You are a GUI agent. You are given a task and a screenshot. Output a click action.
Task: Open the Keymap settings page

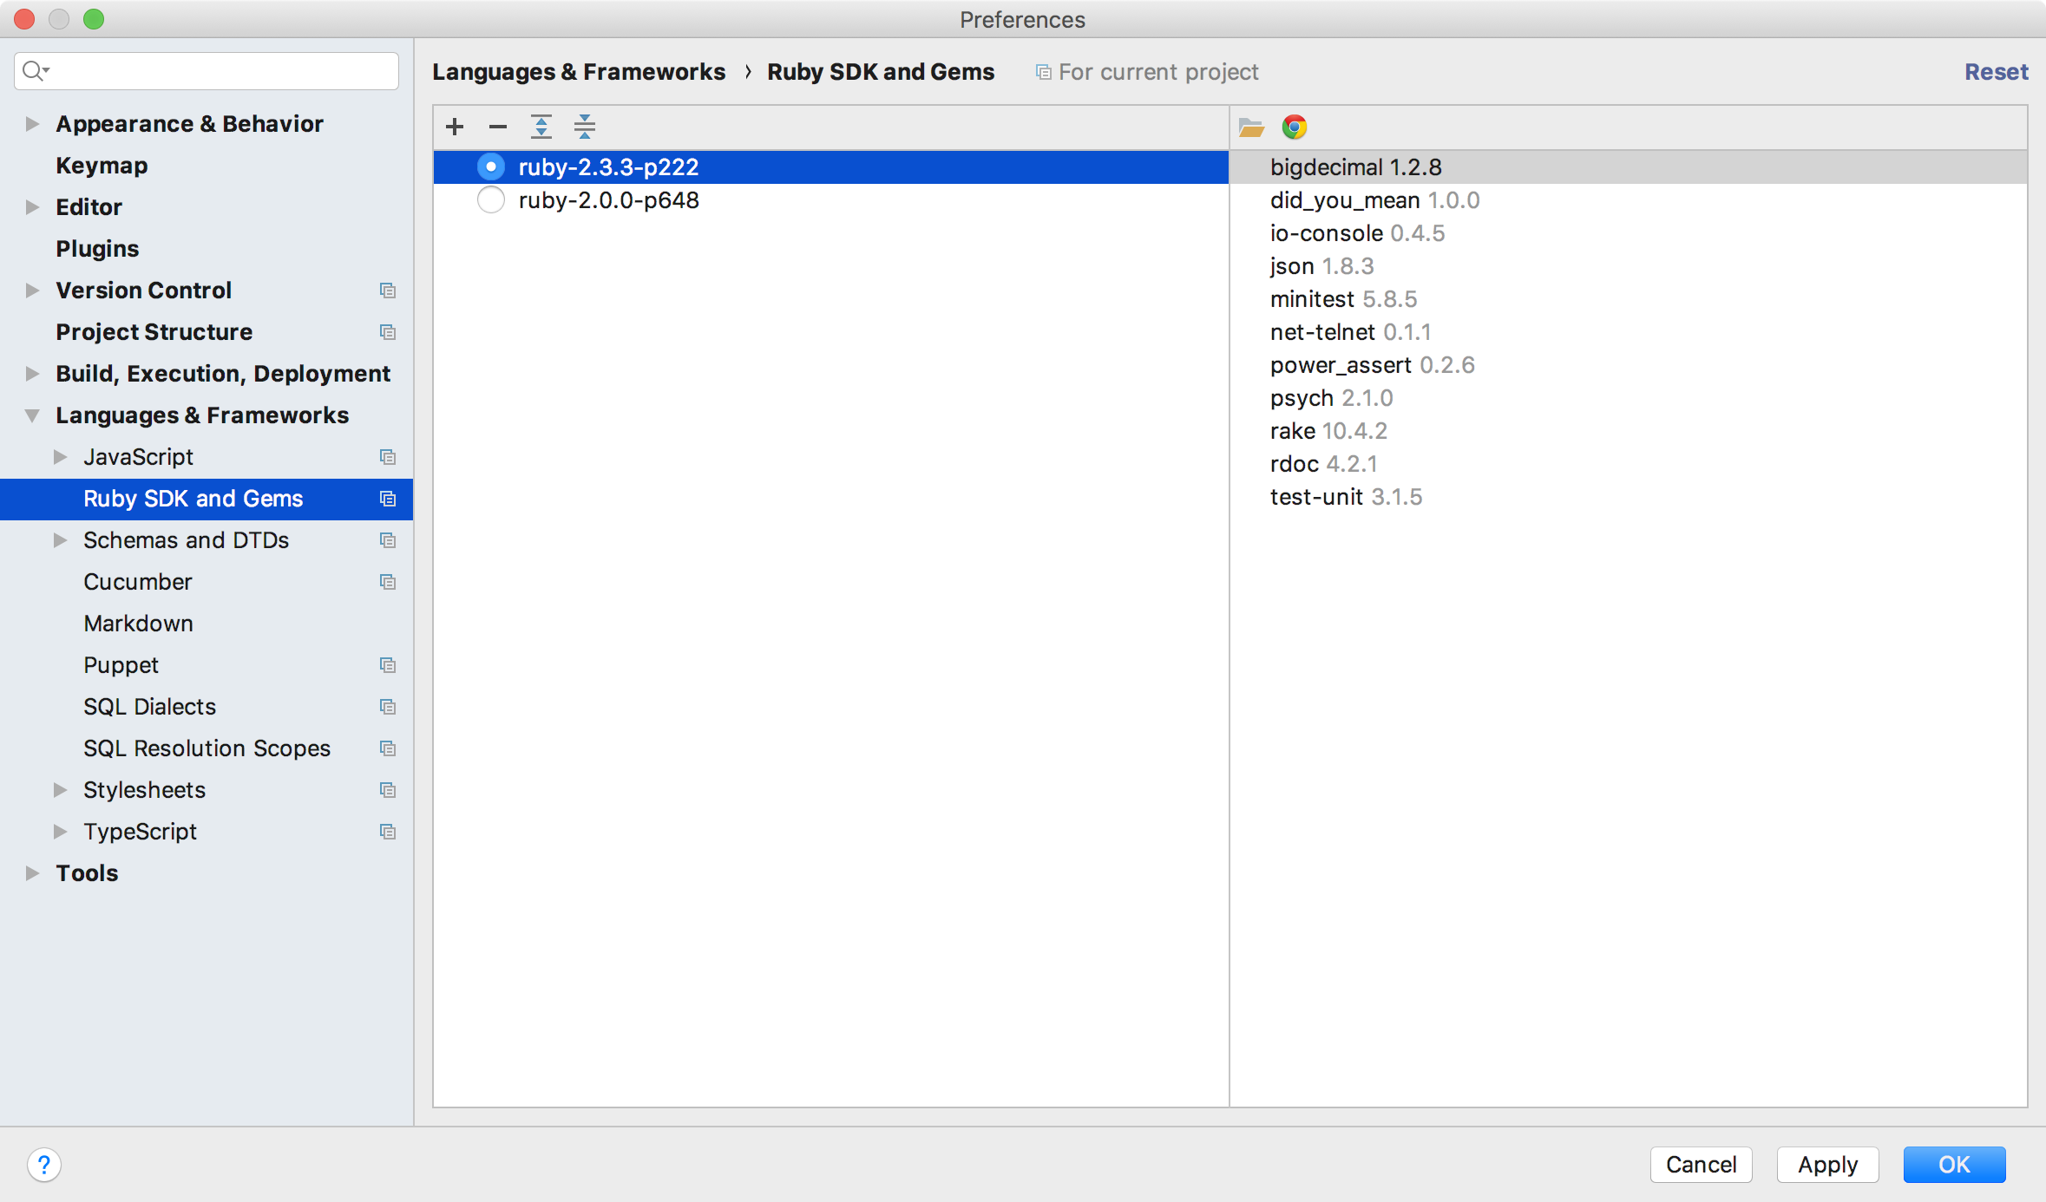(x=102, y=166)
